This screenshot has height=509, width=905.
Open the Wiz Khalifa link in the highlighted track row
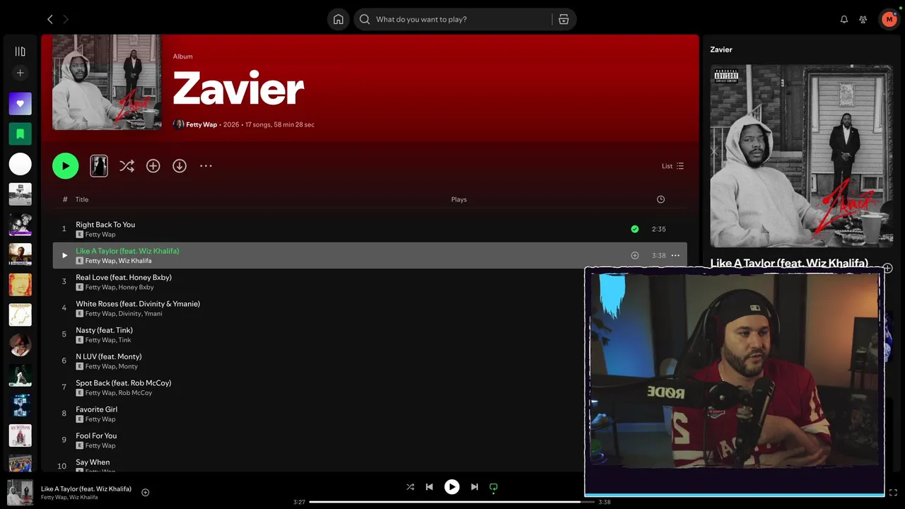point(134,261)
